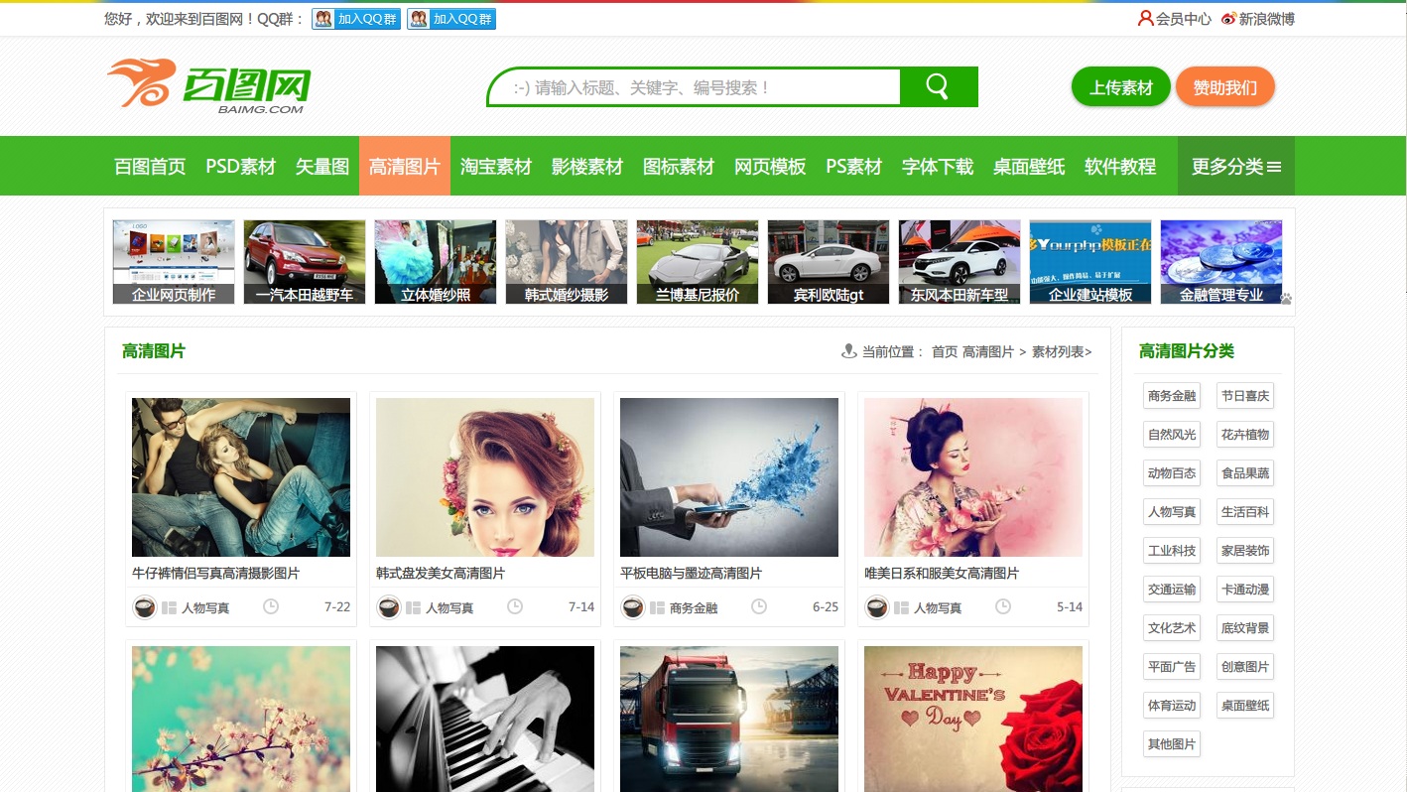Open 兰博基尼报价 ad thumbnail
The width and height of the screenshot is (1407, 792).
[698, 262]
